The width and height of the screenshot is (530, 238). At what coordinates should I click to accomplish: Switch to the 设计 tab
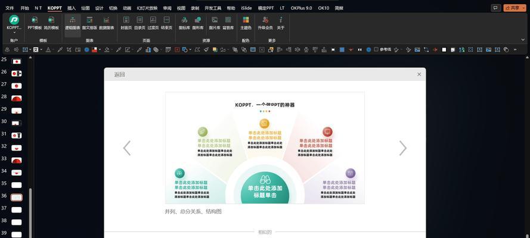pyautogui.click(x=100, y=8)
